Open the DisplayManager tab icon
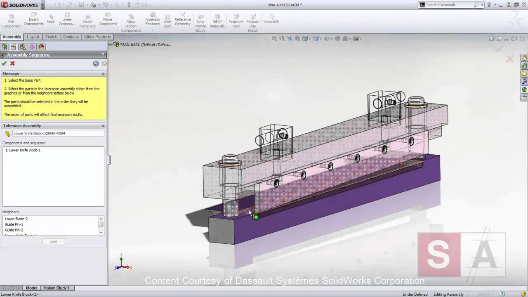 41,47
